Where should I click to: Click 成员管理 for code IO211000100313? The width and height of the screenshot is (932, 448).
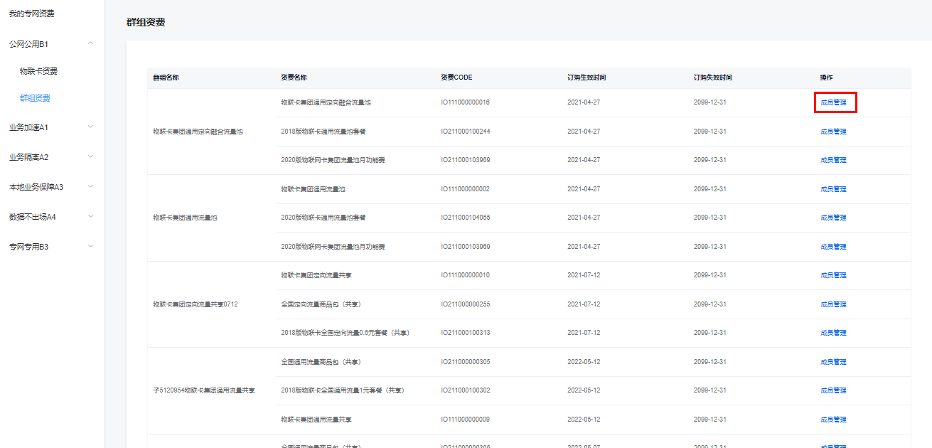[x=833, y=333]
